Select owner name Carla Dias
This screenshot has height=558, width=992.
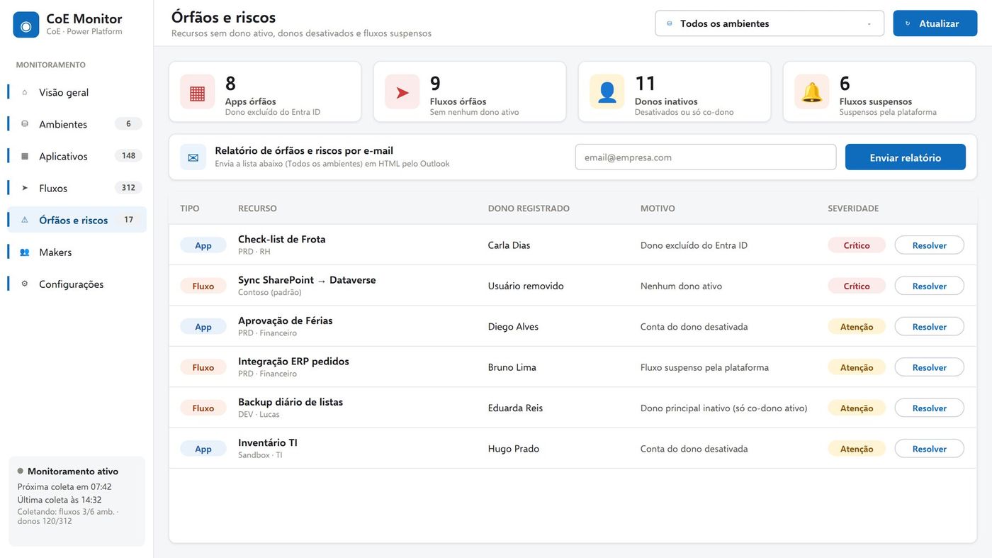click(x=509, y=245)
